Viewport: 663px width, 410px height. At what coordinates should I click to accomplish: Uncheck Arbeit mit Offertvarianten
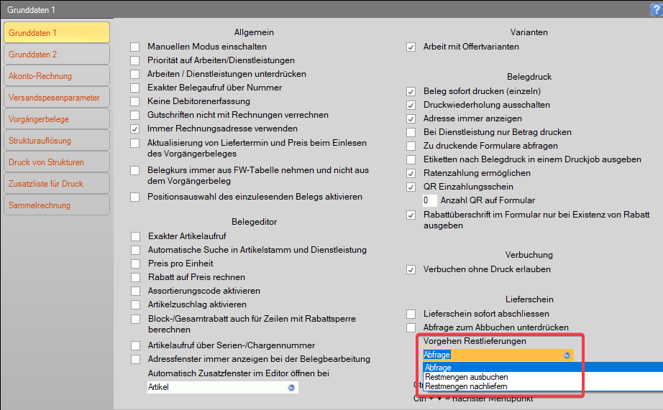(411, 47)
